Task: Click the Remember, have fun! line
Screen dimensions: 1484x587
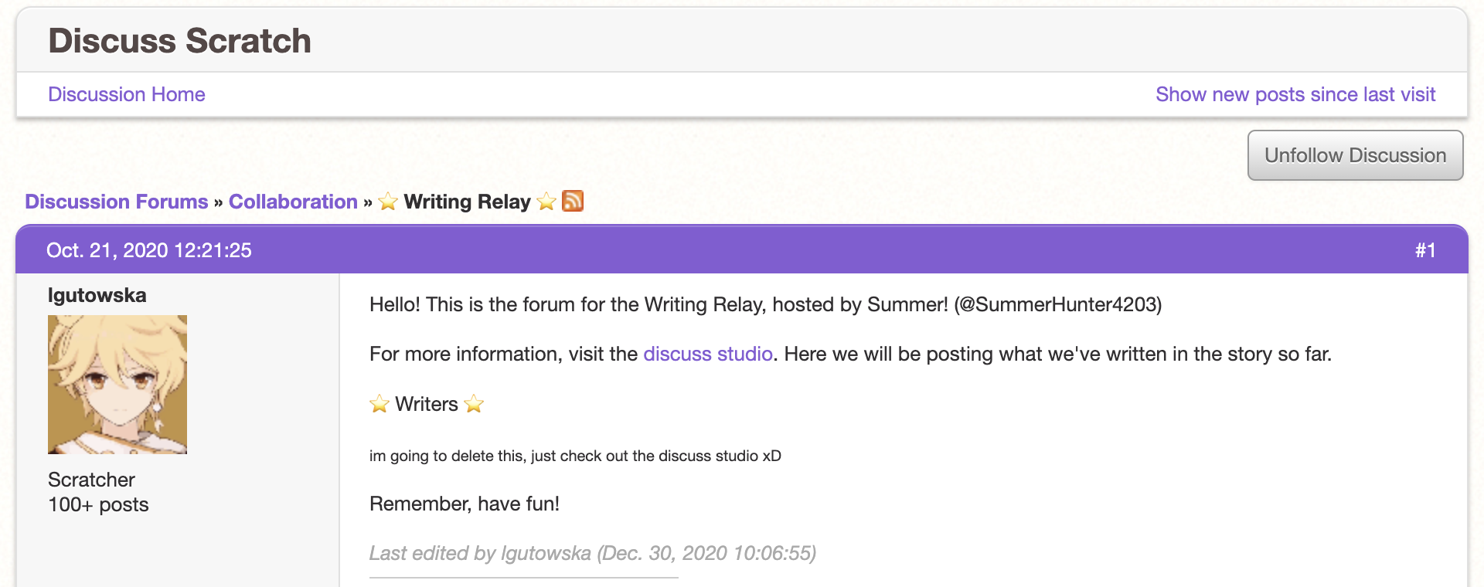Action: click(x=464, y=504)
